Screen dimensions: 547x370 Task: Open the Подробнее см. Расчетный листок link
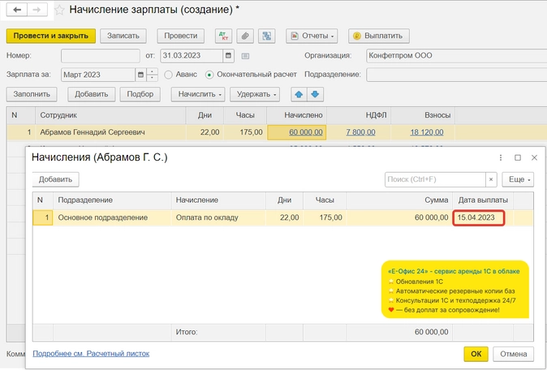(90, 354)
